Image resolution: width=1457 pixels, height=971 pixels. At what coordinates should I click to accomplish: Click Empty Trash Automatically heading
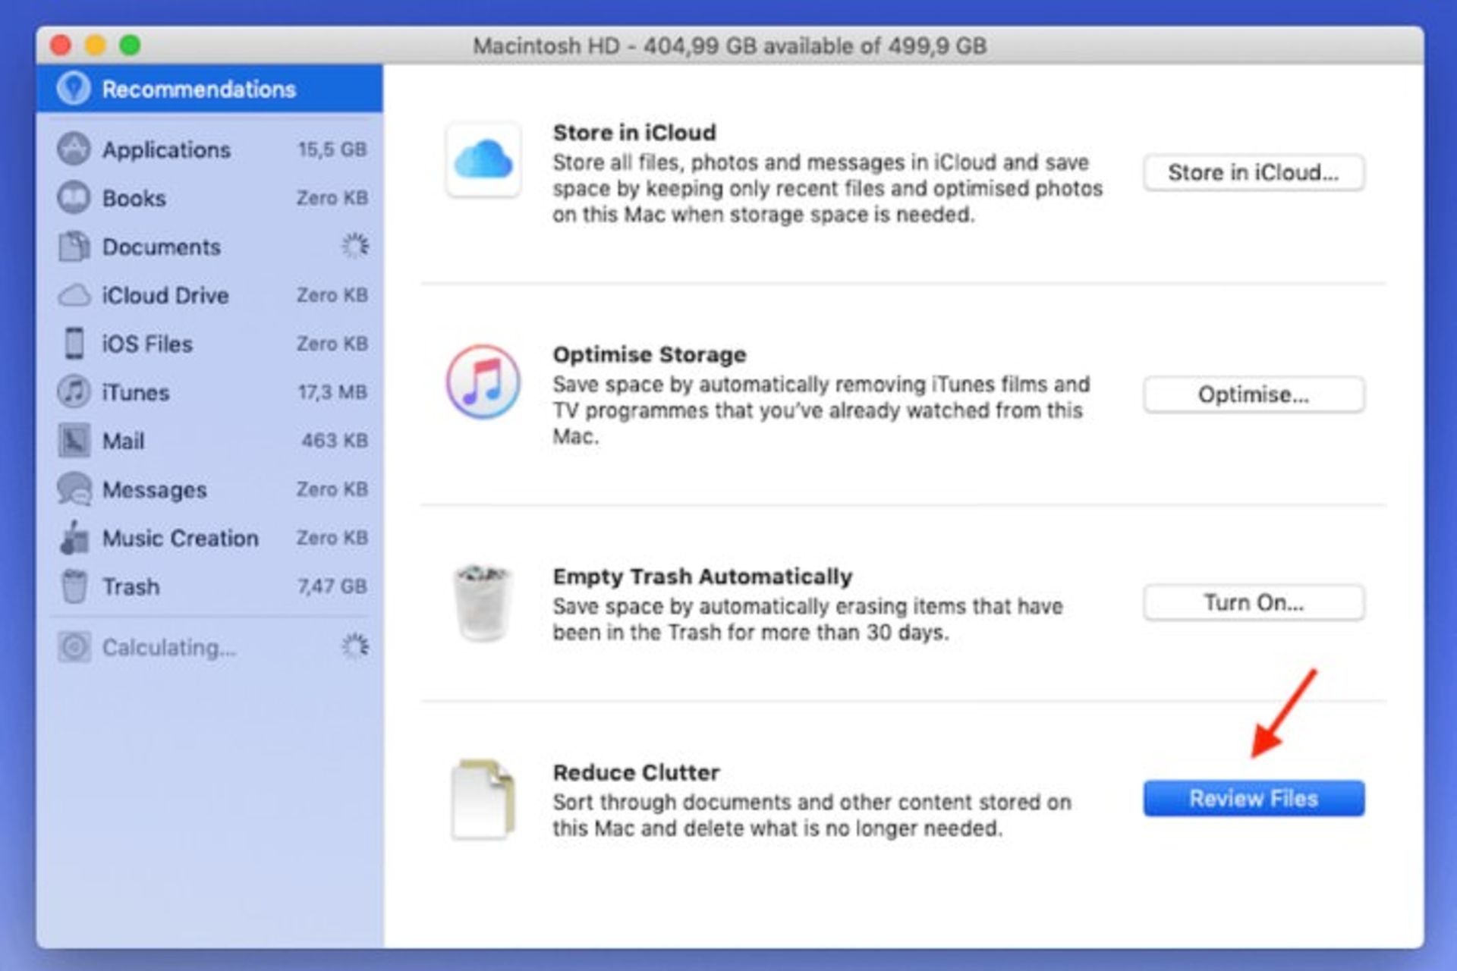point(703,577)
